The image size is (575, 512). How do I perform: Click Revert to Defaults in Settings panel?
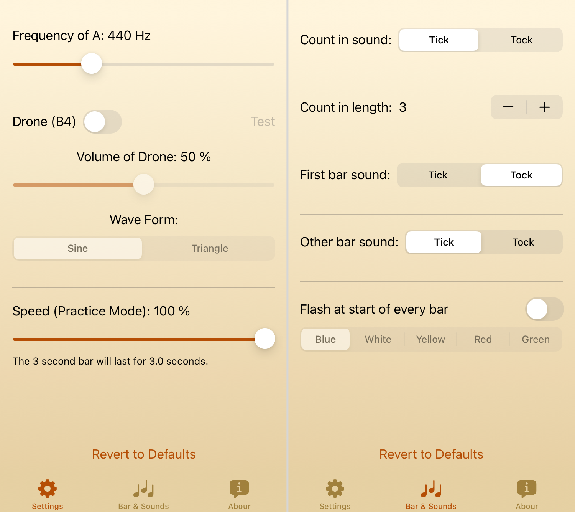pyautogui.click(x=144, y=454)
